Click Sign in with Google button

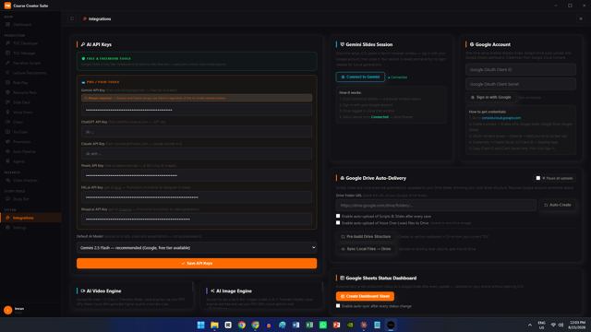coord(490,97)
